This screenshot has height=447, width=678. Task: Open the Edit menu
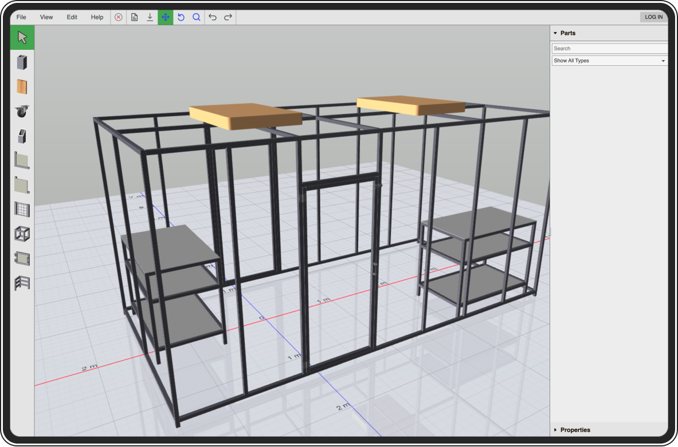72,17
